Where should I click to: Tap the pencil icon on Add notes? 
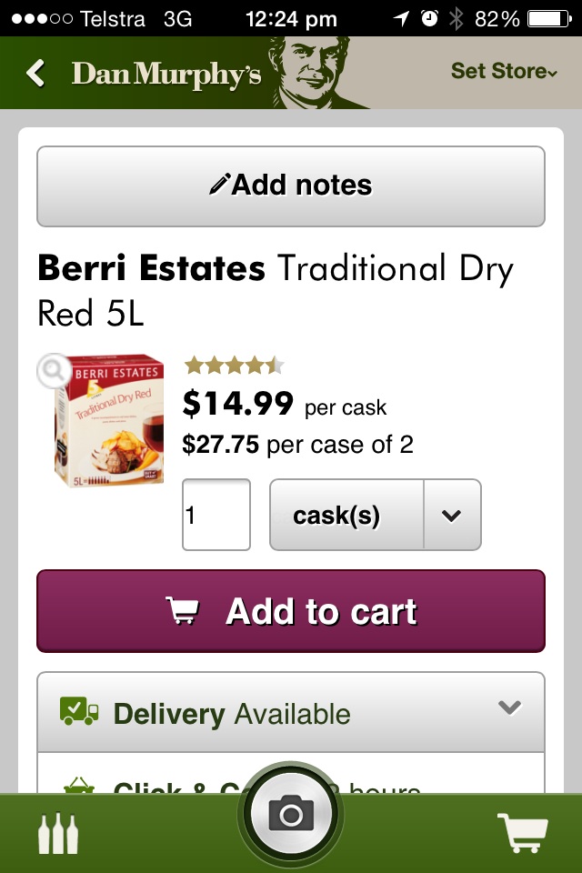point(219,185)
